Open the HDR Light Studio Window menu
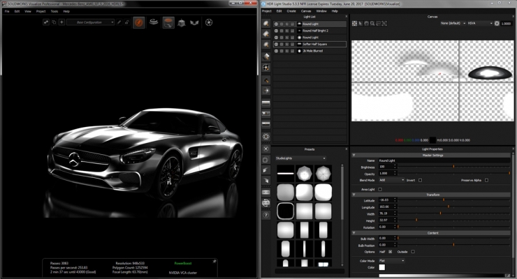Image resolution: width=517 pixels, height=279 pixels. (321, 11)
